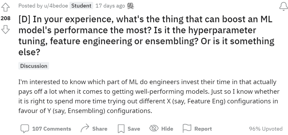This screenshot has height=135, width=288.
Task: Click the curved share arrow icon
Action: 85,129
